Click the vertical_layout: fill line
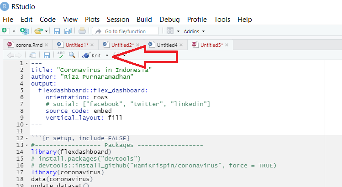The image size is (342, 187). point(84,118)
